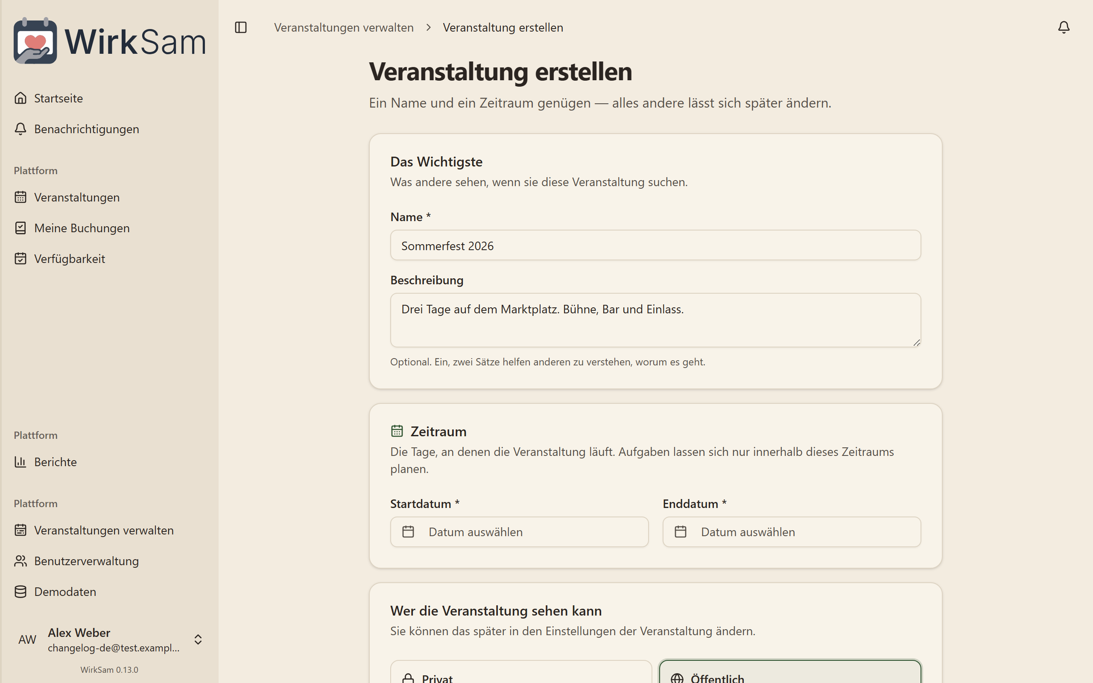1093x683 pixels.
Task: Click the Berichte bar chart icon
Action: (20, 461)
